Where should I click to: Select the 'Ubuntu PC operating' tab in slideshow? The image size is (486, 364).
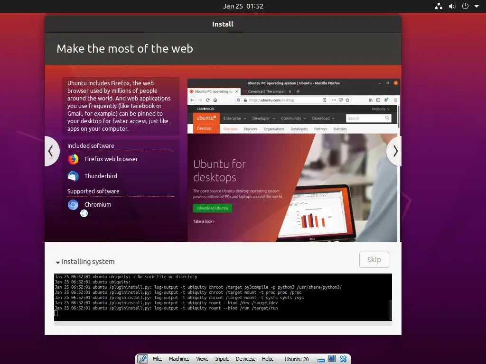(x=214, y=91)
